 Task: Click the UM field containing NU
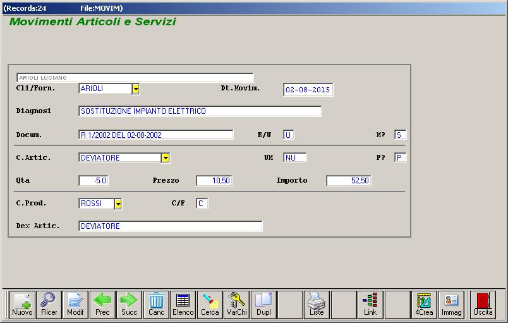click(x=295, y=158)
